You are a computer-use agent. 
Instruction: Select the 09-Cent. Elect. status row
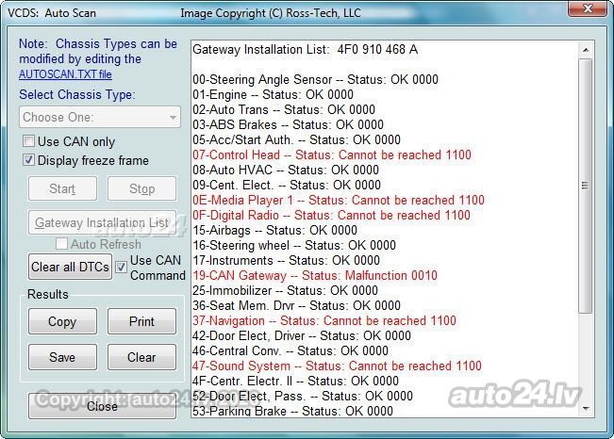[287, 185]
